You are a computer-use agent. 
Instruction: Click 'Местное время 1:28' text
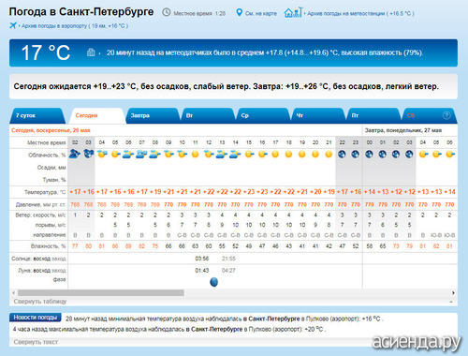coord(199,13)
